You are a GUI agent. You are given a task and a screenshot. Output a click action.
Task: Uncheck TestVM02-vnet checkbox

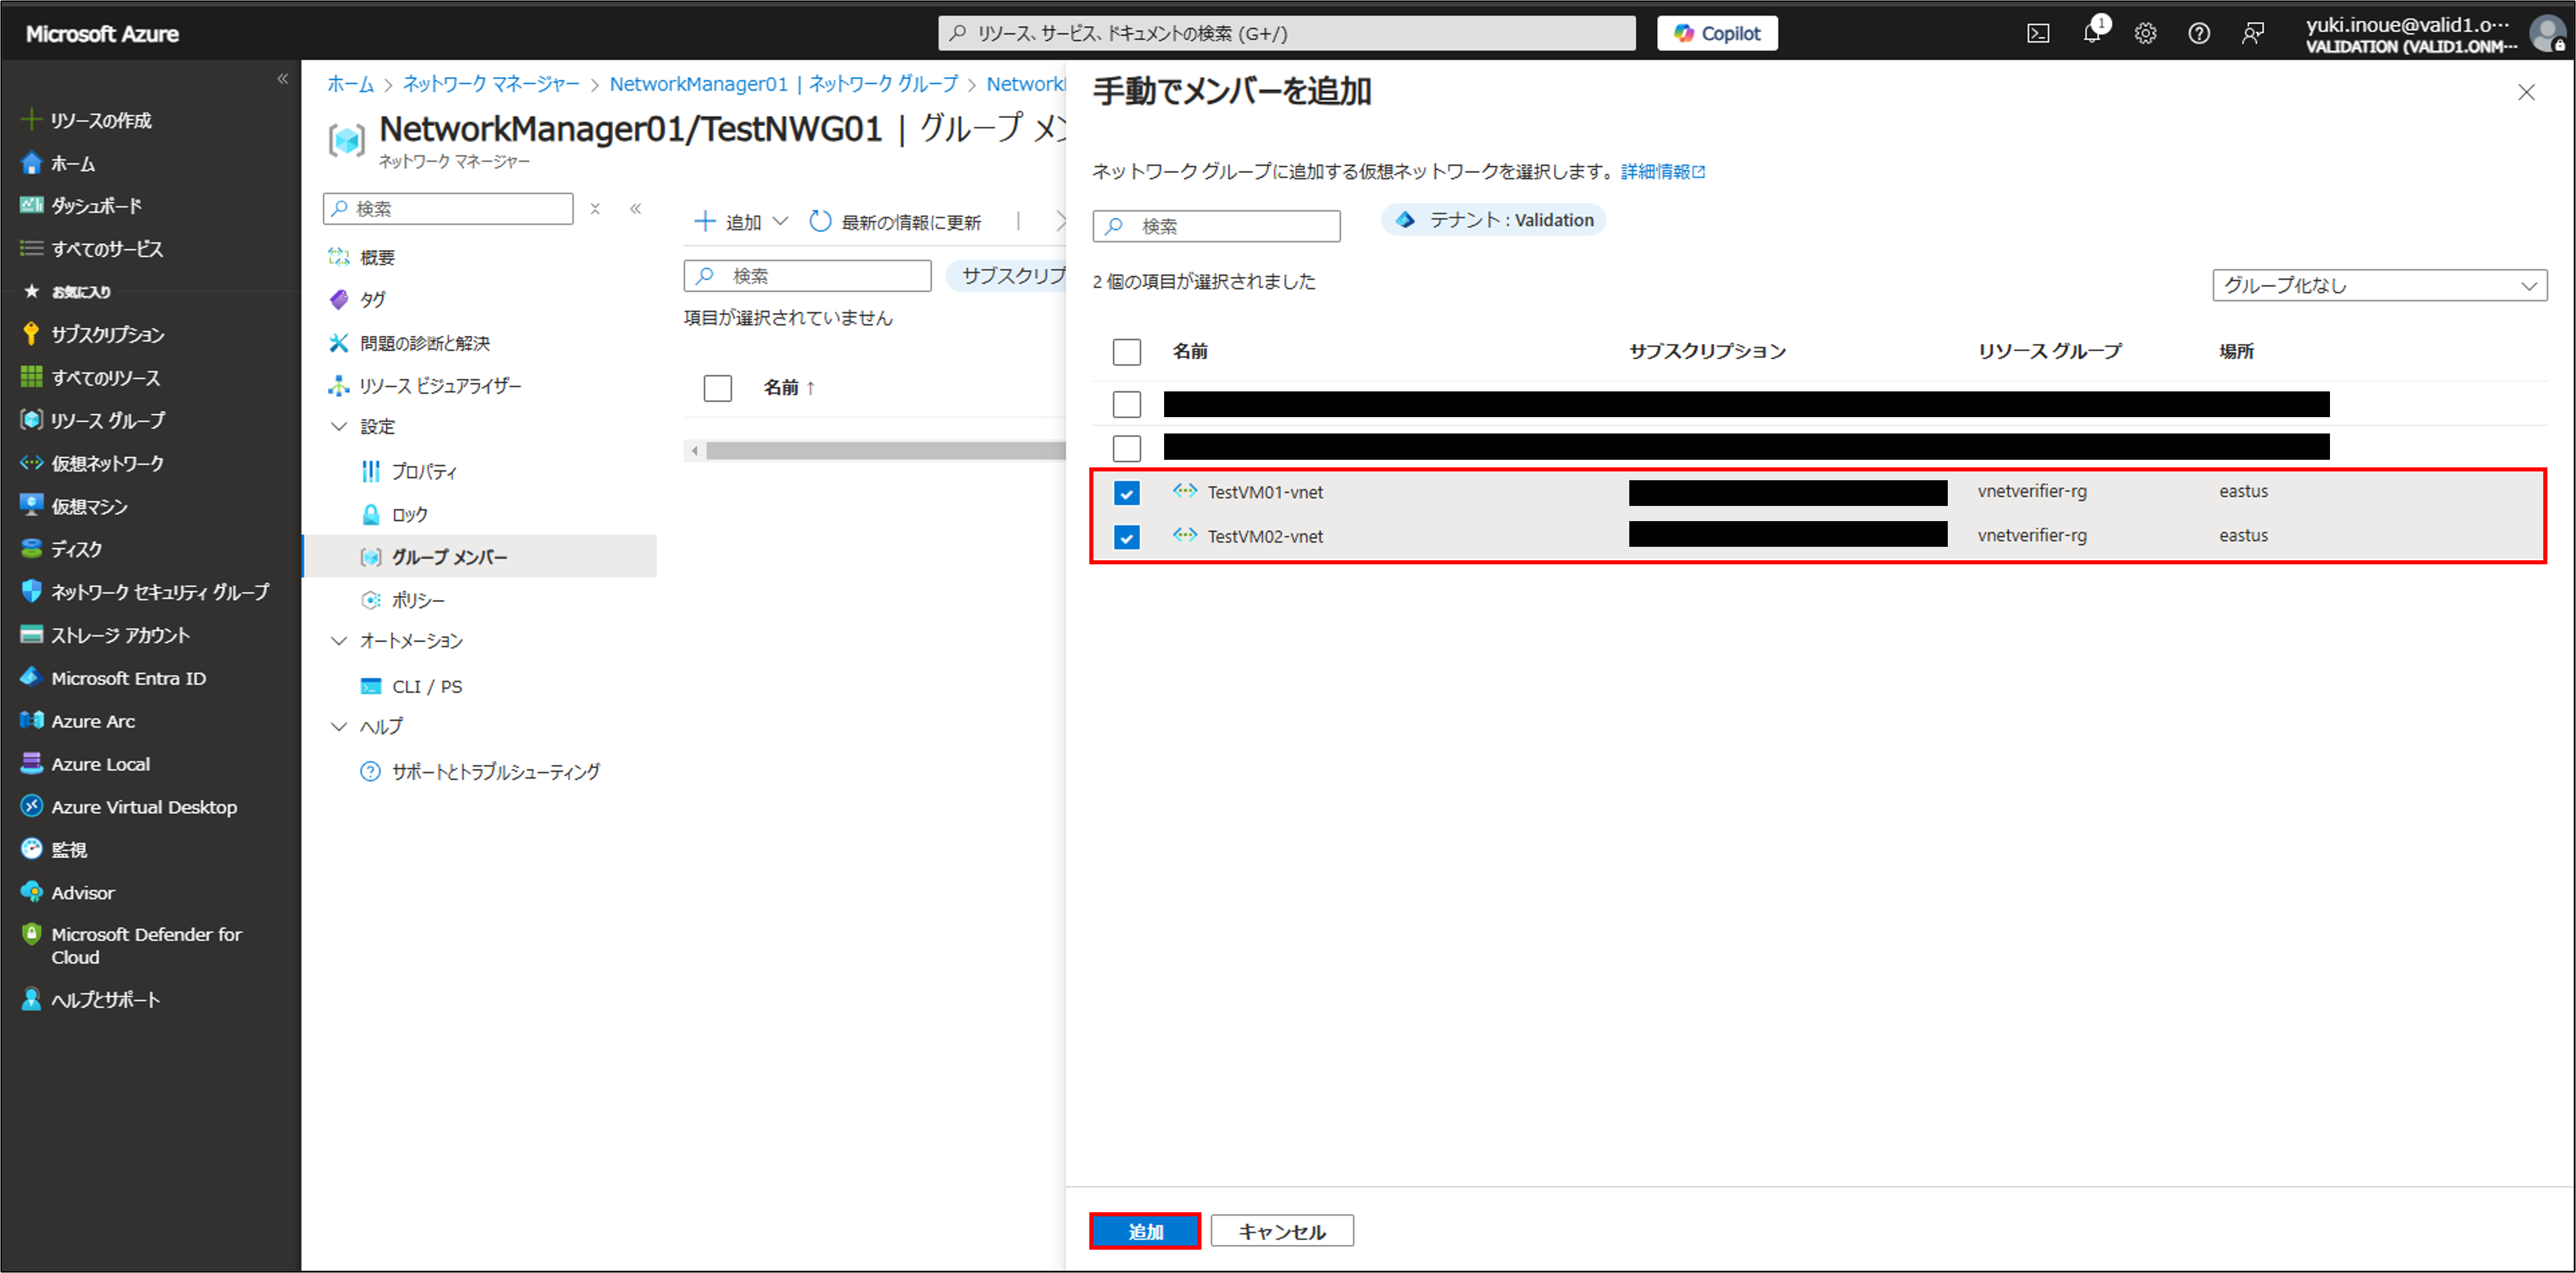click(1126, 537)
